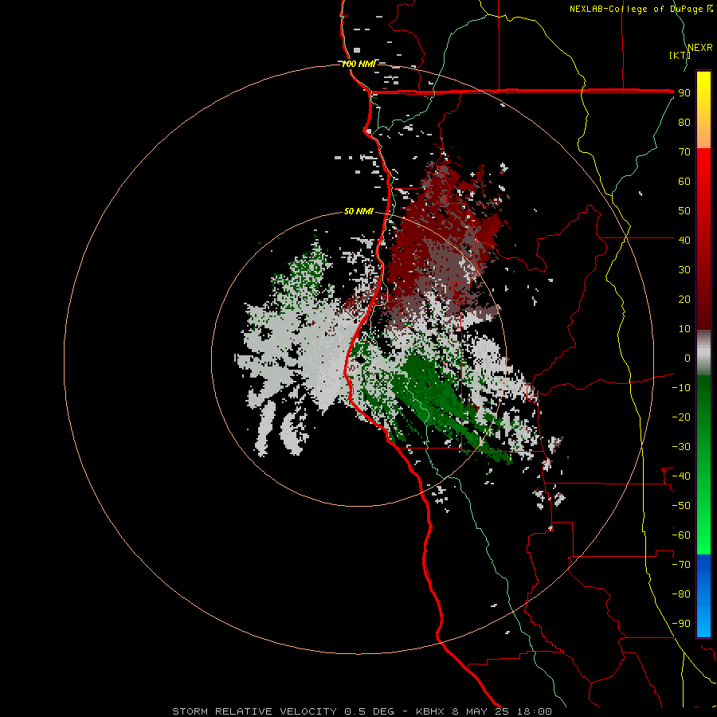Click the -30 value on velocity scale

click(681, 447)
